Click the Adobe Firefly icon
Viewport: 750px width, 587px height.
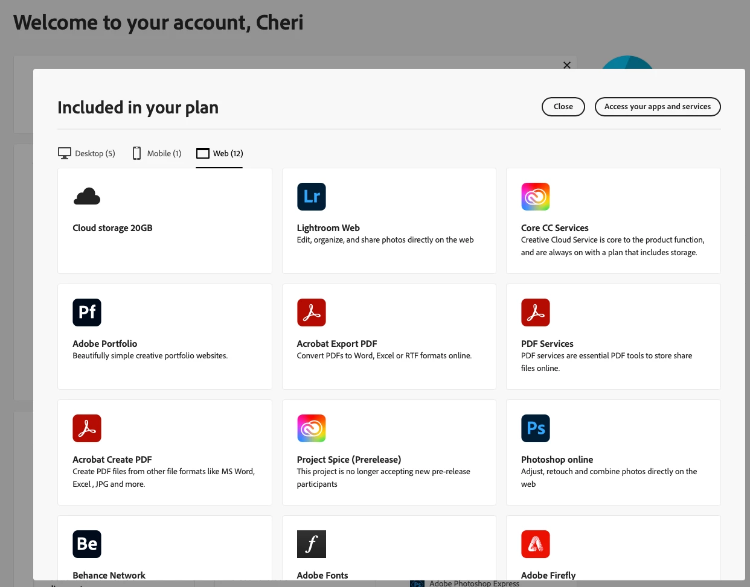click(536, 544)
